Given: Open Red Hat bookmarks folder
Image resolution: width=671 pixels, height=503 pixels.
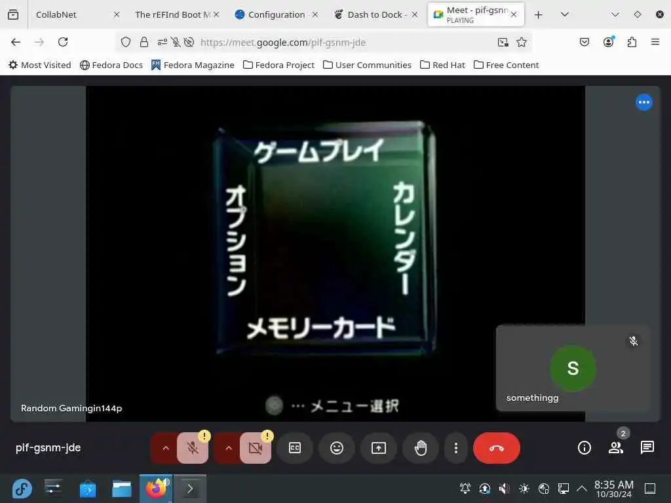Looking at the screenshot, I should 442,65.
